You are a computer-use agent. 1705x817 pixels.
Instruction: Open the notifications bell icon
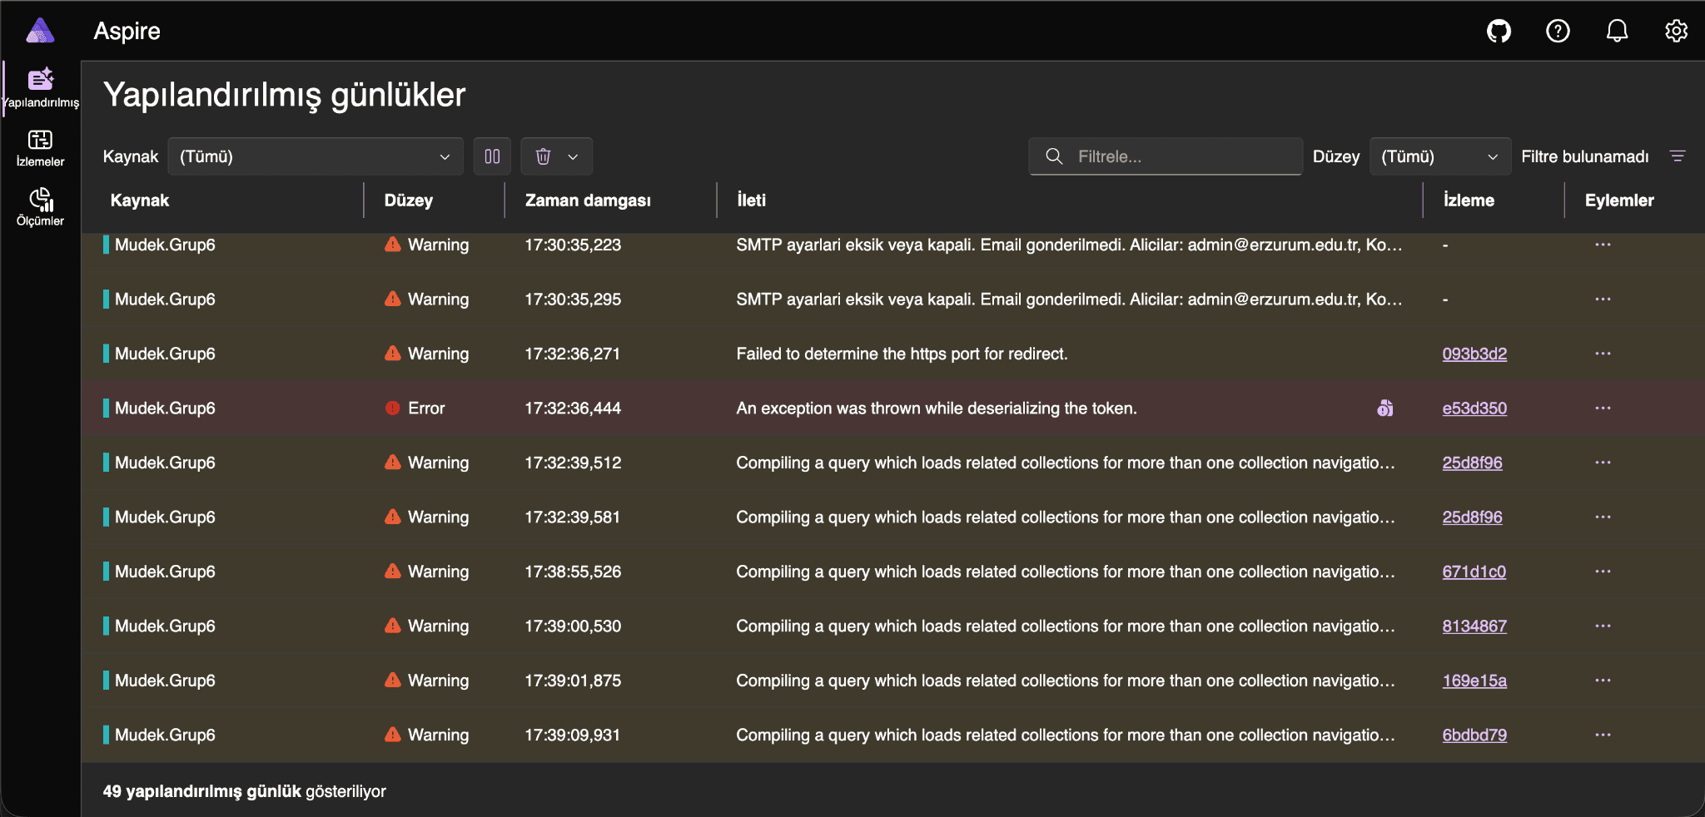pyautogui.click(x=1617, y=32)
